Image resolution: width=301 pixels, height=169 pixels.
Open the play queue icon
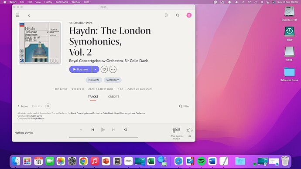125,130
